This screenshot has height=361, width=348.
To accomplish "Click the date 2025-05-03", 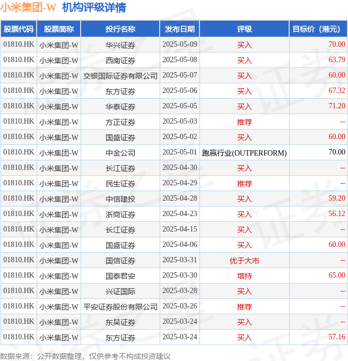I will [x=180, y=122].
